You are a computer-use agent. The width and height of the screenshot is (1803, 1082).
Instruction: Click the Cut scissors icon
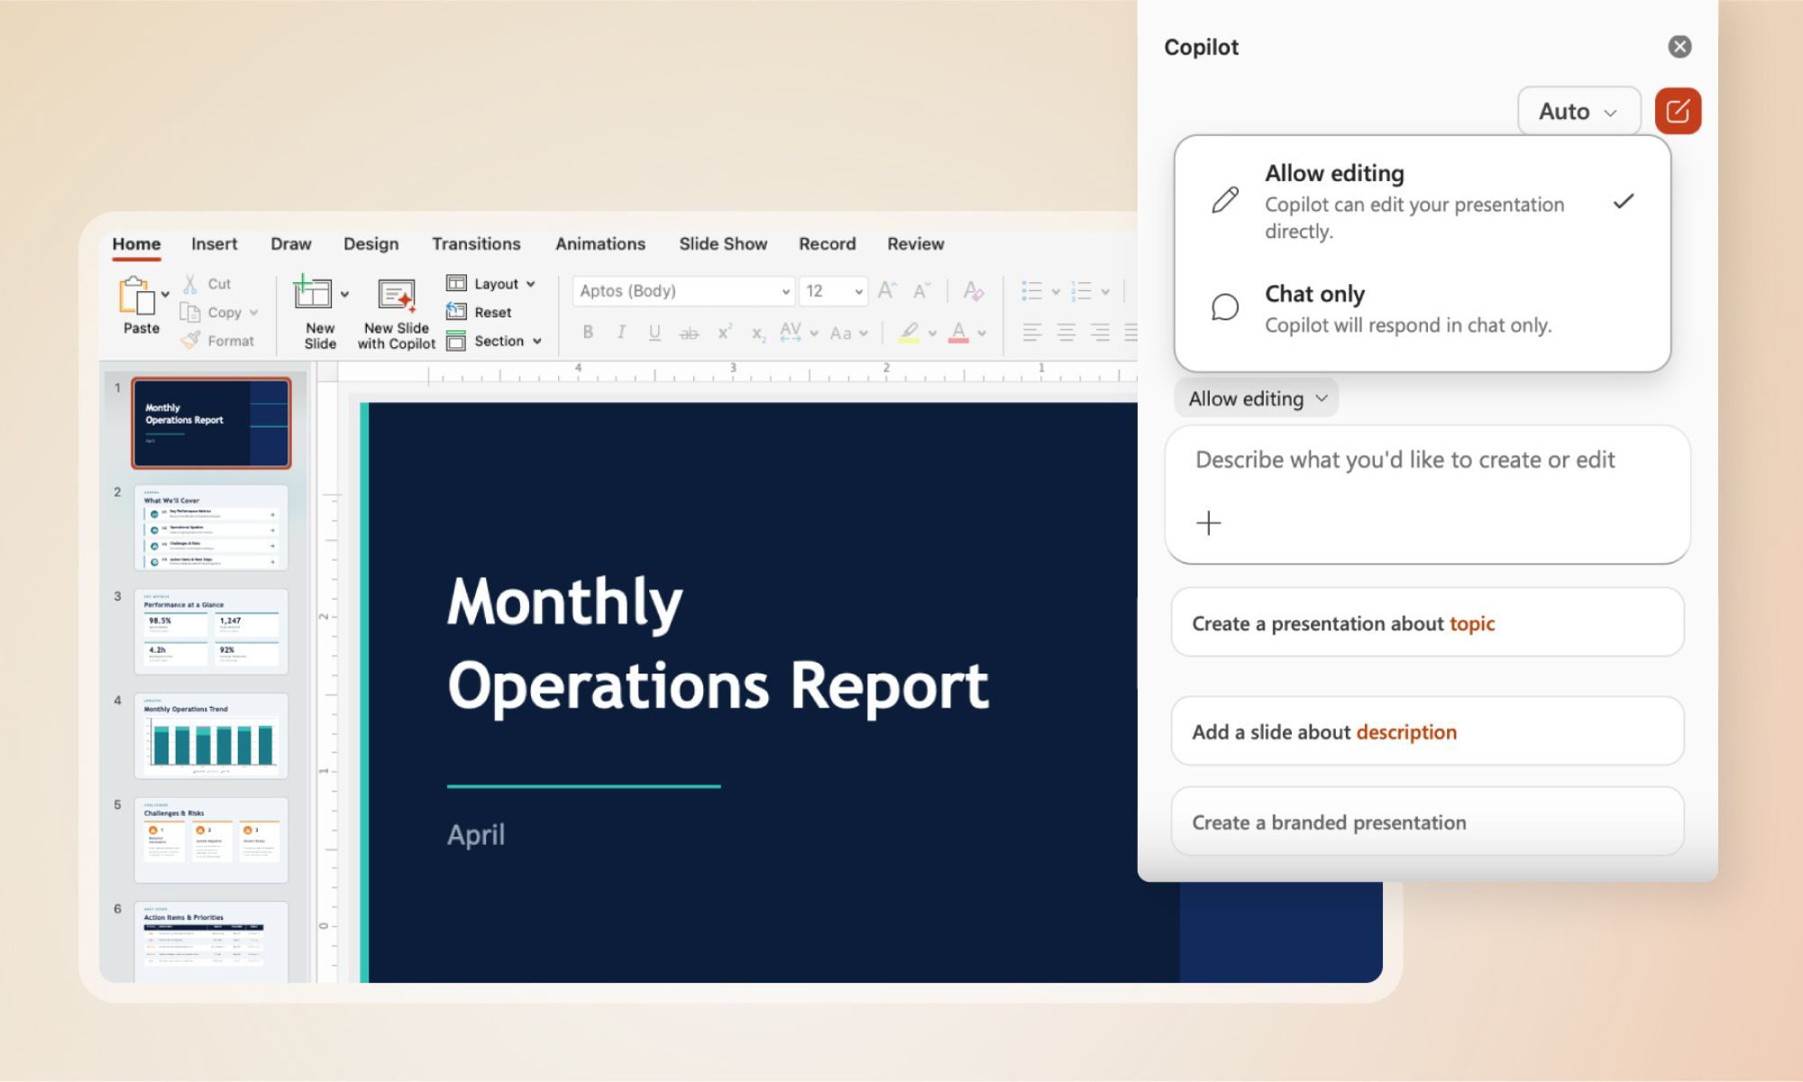tap(190, 284)
